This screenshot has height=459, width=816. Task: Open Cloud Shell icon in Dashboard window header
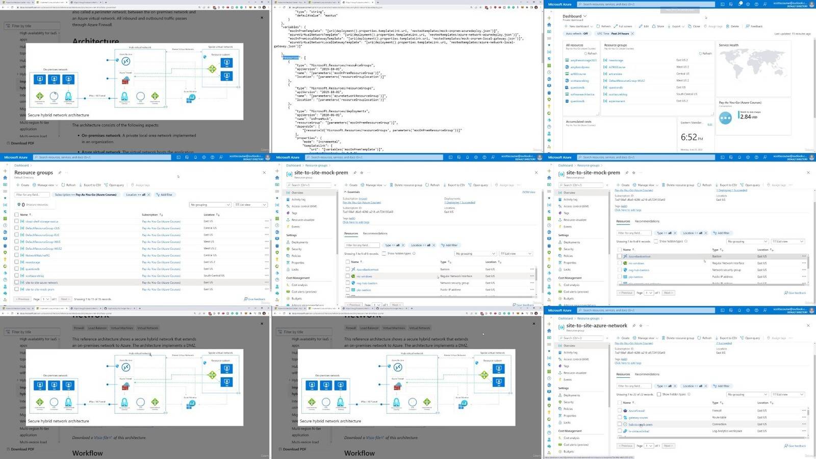[722, 4]
